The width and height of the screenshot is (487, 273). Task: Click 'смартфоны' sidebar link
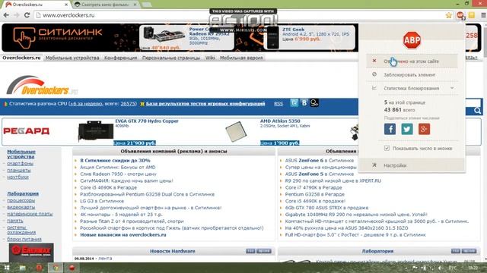[x=20, y=163]
